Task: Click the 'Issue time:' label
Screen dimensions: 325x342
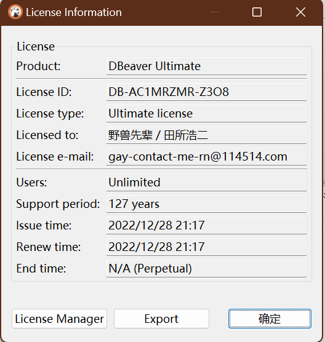Action: coord(44,225)
